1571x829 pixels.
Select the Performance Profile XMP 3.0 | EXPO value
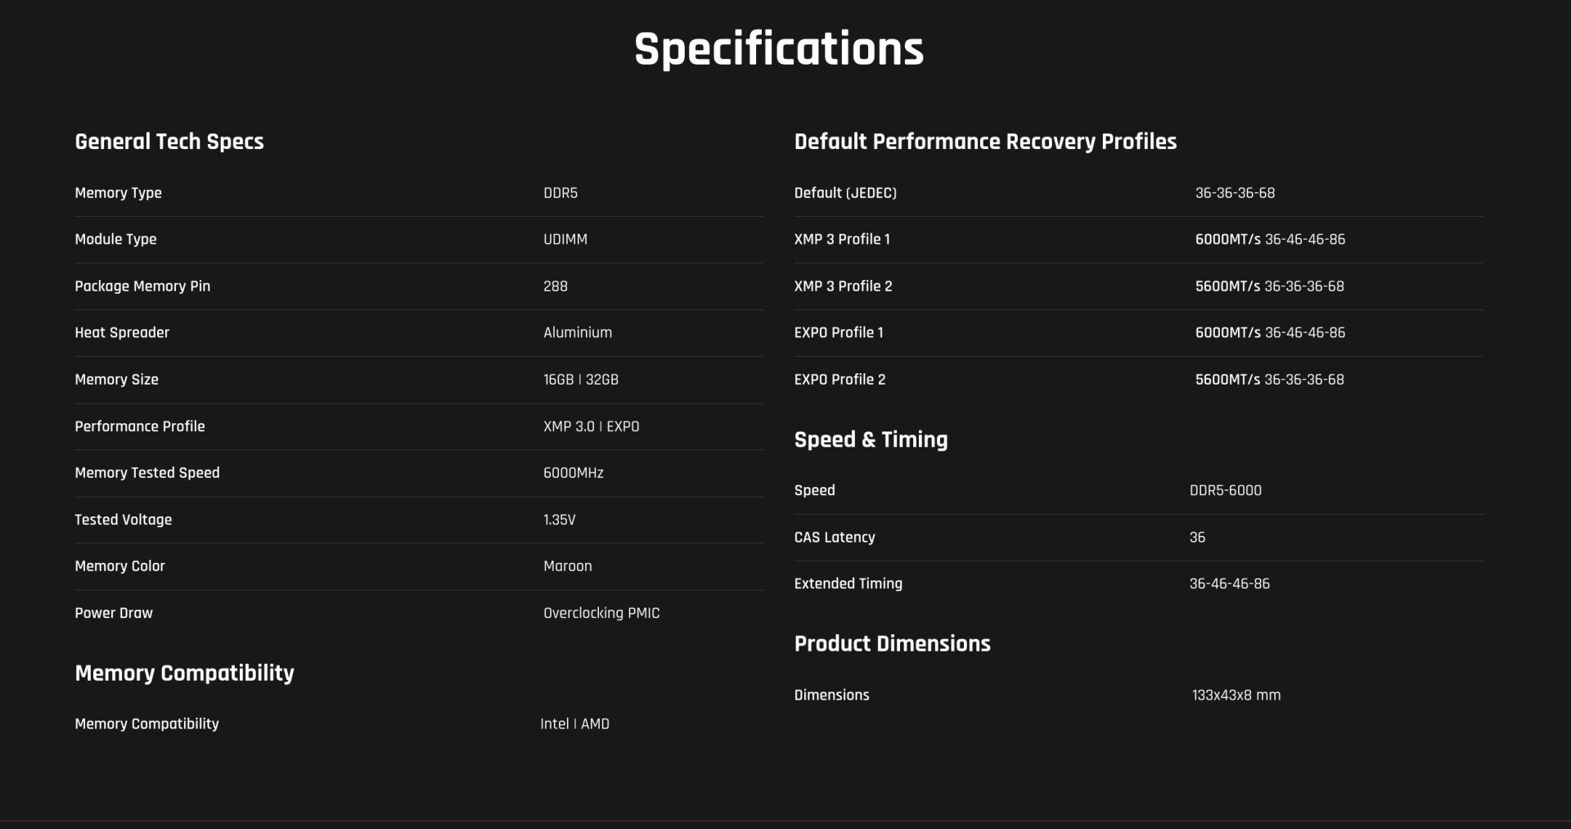[592, 426]
